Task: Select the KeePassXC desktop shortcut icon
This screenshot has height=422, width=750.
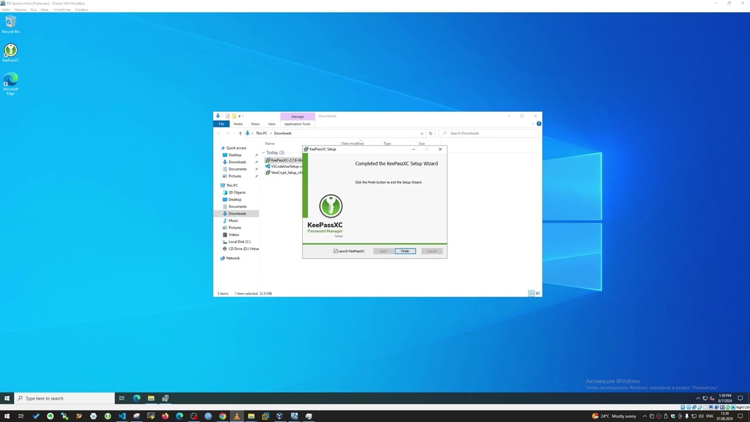Action: click(11, 53)
